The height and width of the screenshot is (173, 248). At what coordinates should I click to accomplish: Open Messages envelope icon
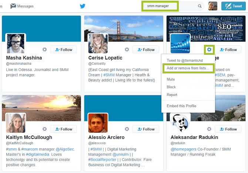point(13,6)
